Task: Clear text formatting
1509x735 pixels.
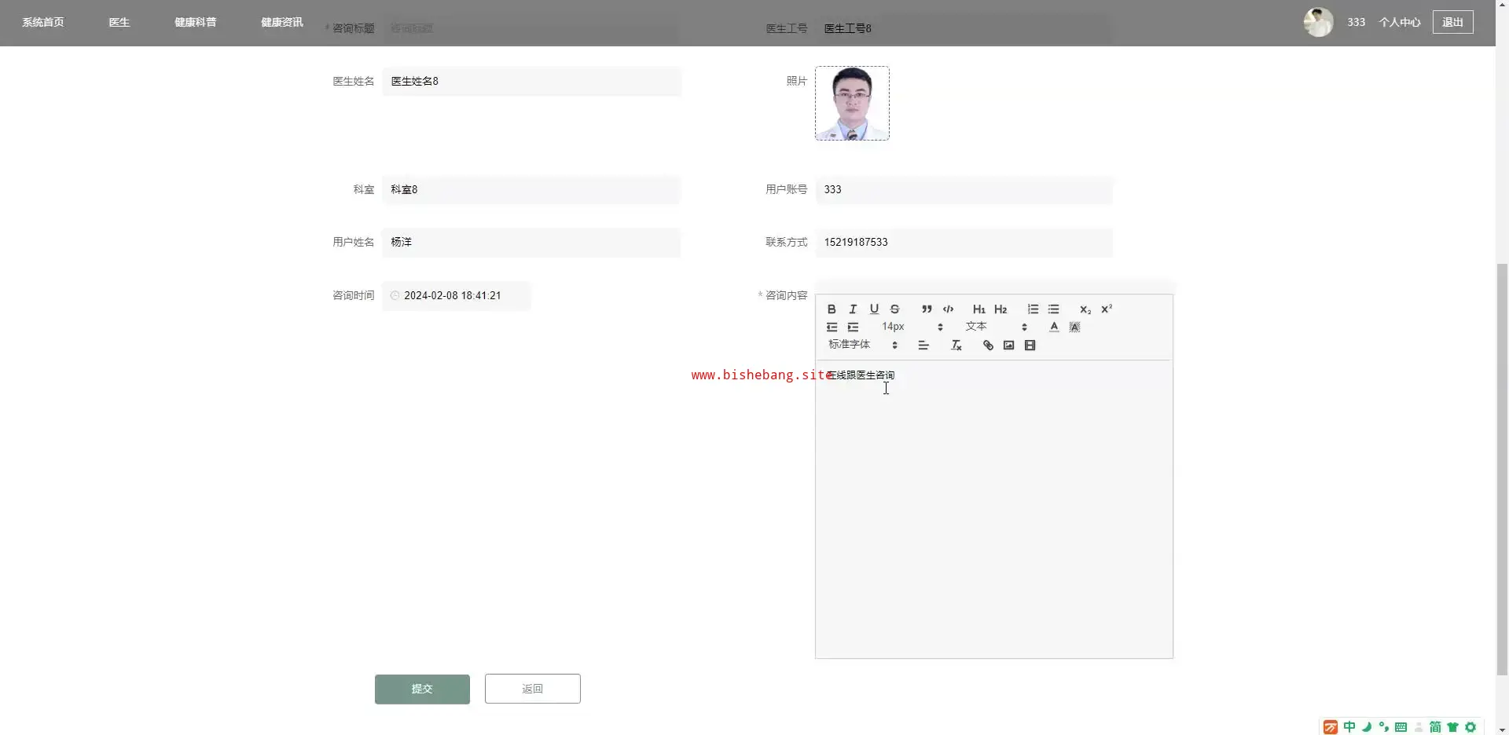Action: point(956,346)
